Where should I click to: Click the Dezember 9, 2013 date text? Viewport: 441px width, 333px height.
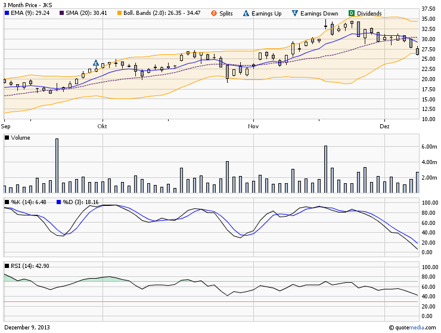(x=27, y=328)
